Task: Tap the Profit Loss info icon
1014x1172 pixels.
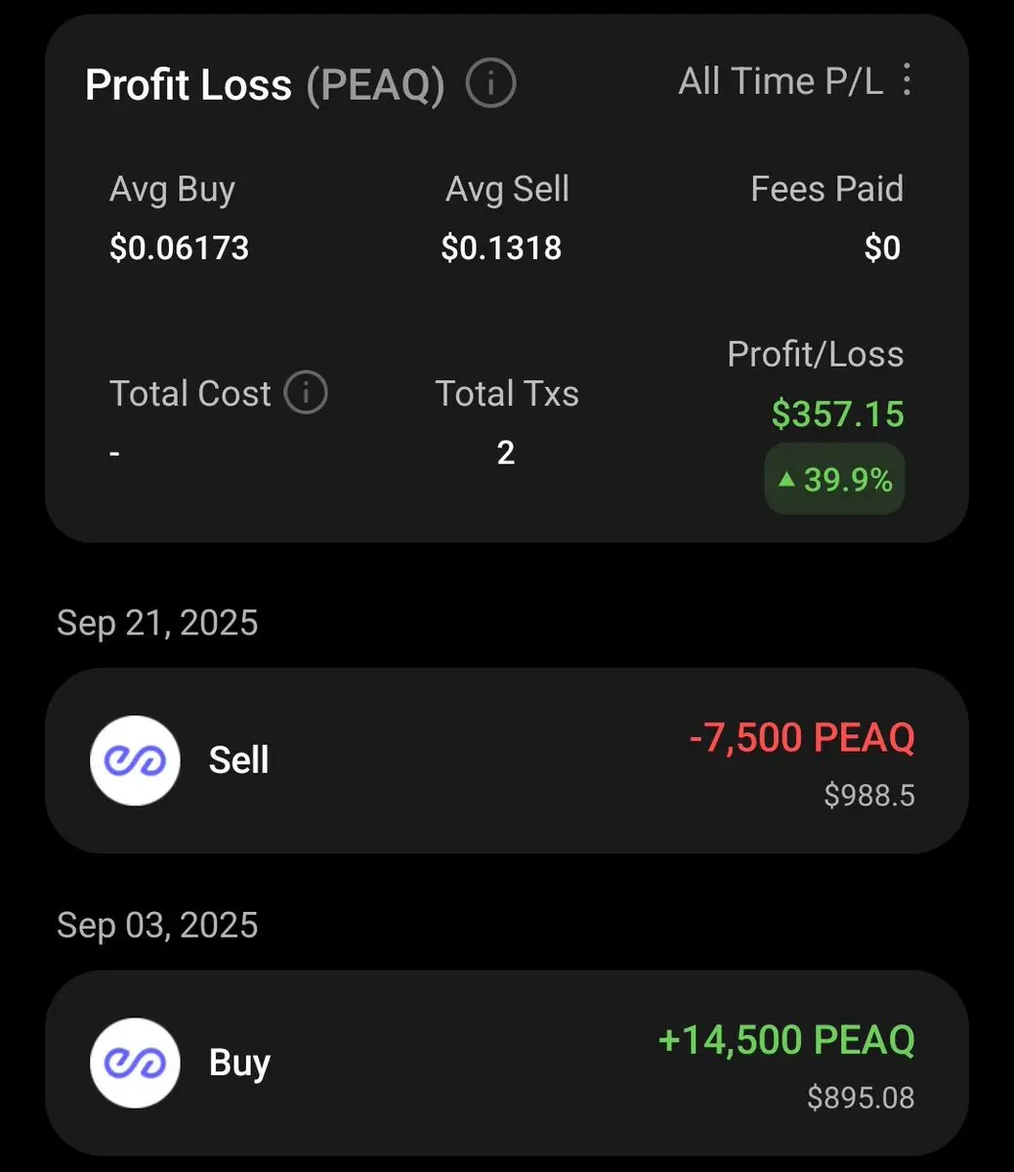Action: coord(490,84)
